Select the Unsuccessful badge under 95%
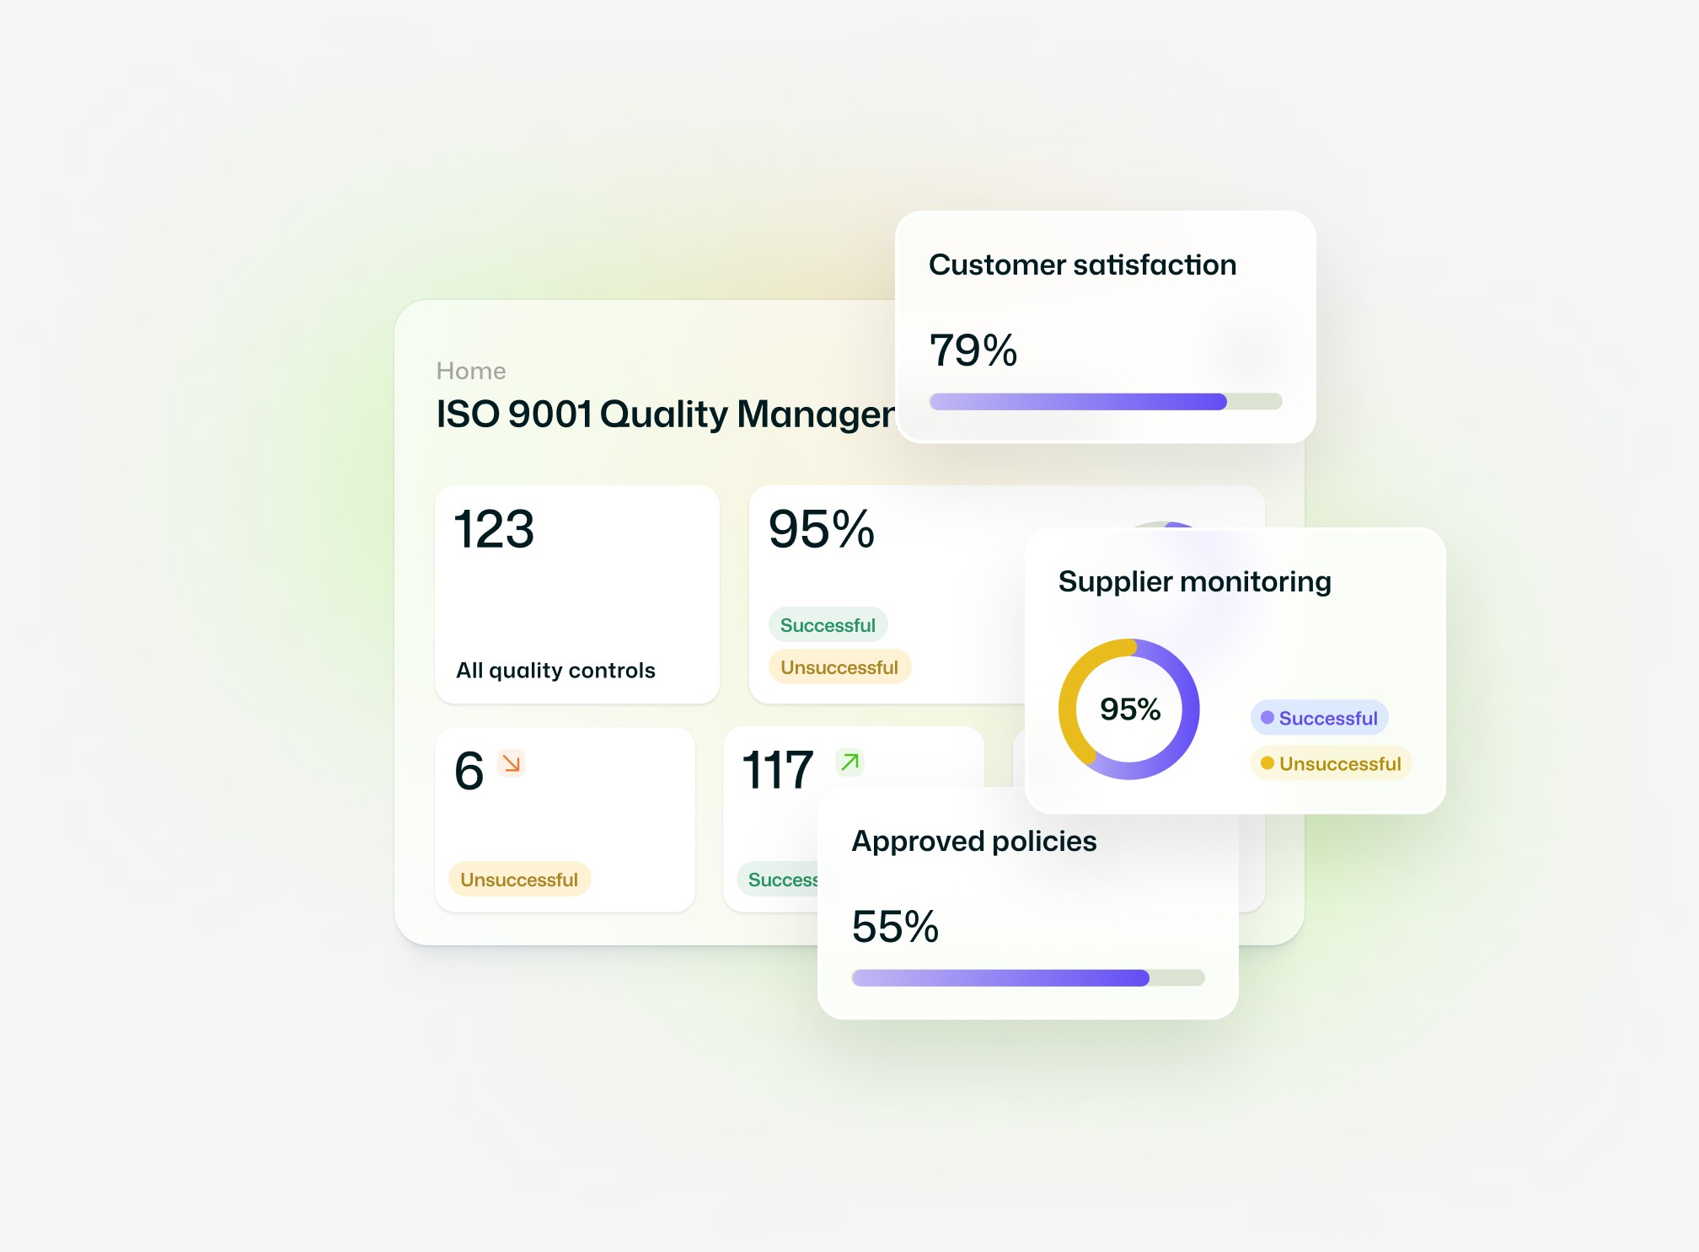Viewport: 1699px width, 1252px height. pos(839,667)
